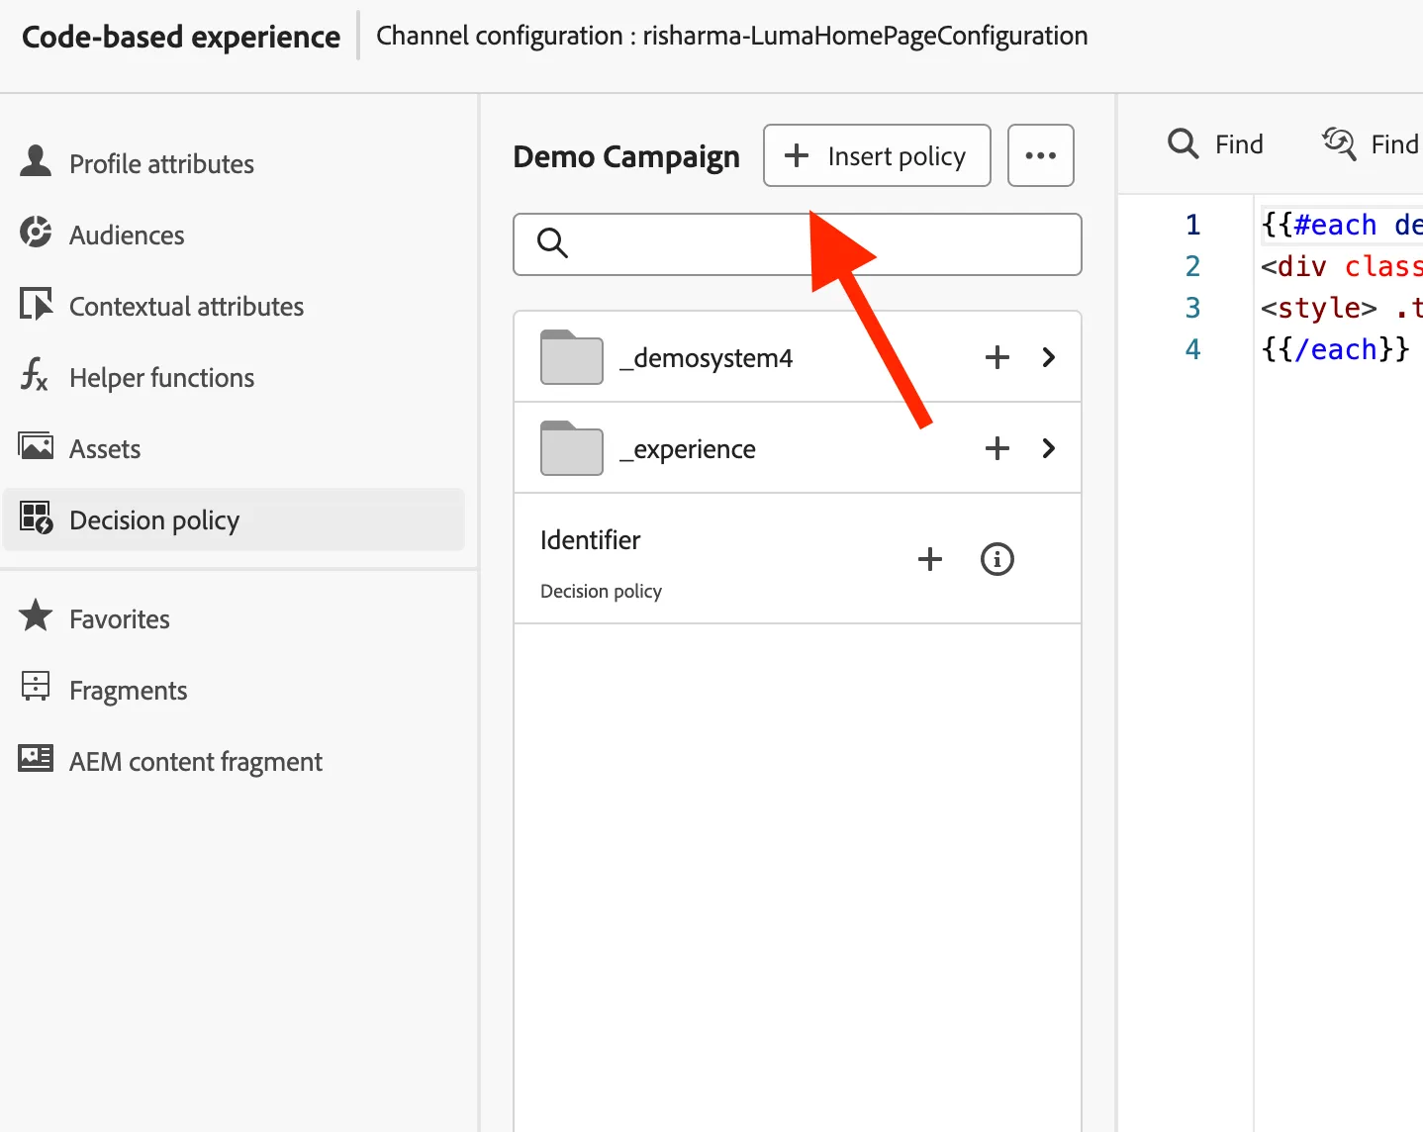Add Identifier with its plus icon

tap(930, 559)
